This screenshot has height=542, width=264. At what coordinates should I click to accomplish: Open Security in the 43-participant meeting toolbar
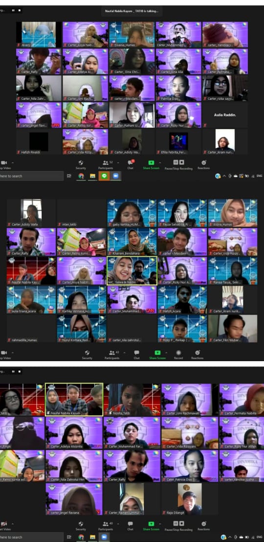(87, 355)
